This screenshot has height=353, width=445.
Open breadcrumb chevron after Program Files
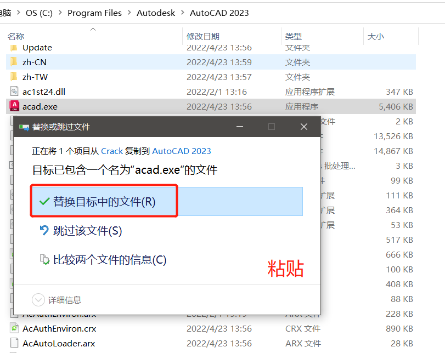click(129, 13)
